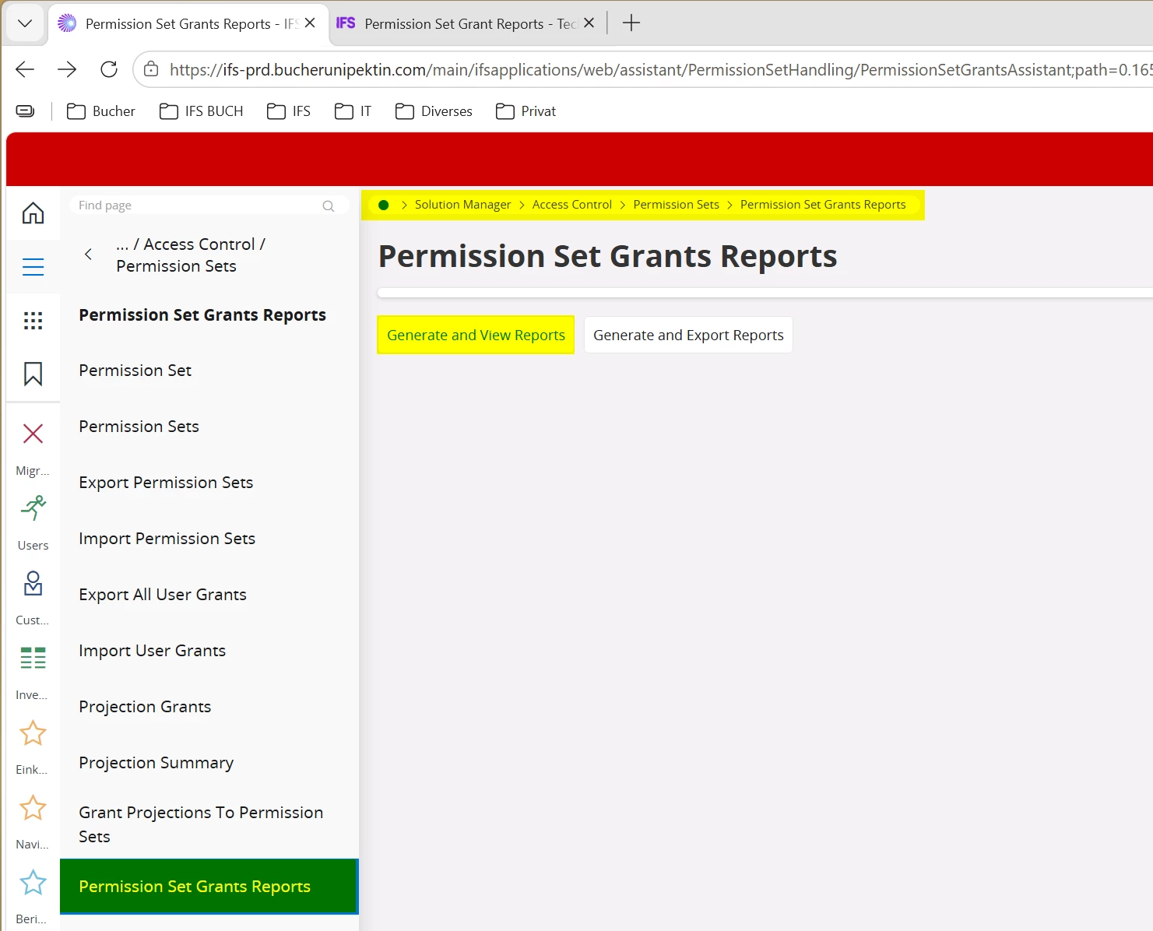Go to Permission Sets breadcrumb
1153x931 pixels.
677,205
